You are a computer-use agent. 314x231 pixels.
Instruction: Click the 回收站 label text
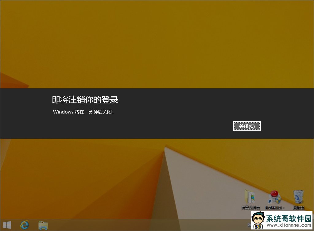tap(298, 208)
